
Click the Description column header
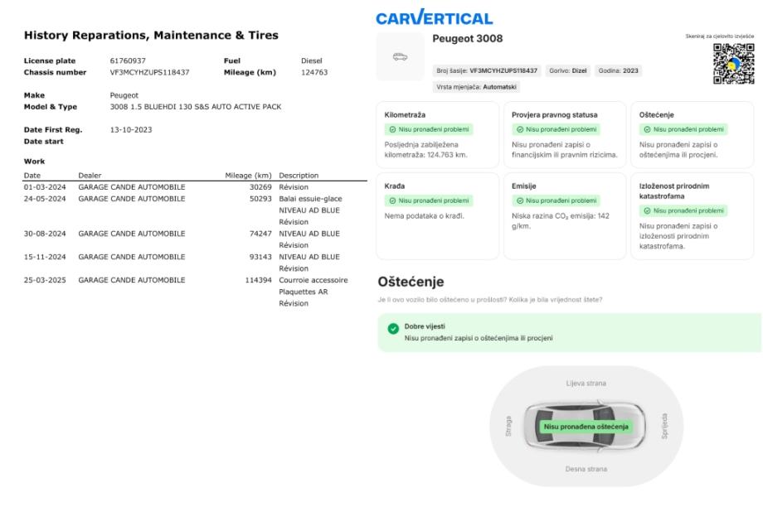click(x=299, y=176)
